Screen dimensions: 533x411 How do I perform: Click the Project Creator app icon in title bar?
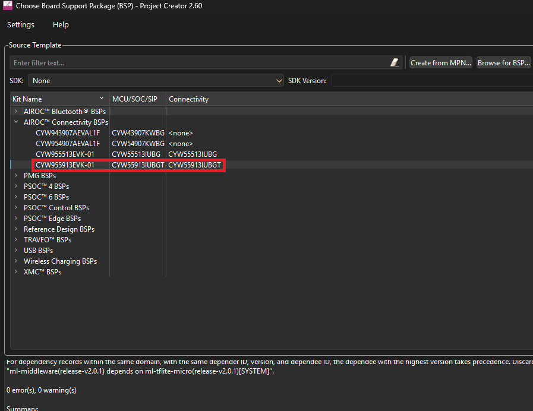coord(7,7)
